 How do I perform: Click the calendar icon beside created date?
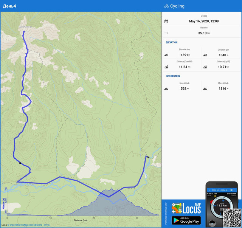(166, 21)
